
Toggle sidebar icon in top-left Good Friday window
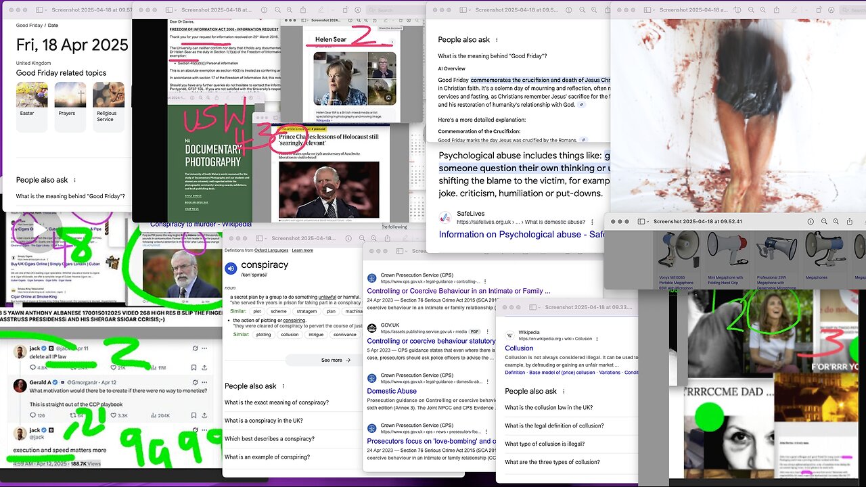point(39,10)
